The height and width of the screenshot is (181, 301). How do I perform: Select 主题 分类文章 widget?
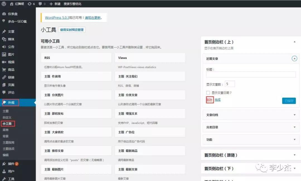click(150, 95)
